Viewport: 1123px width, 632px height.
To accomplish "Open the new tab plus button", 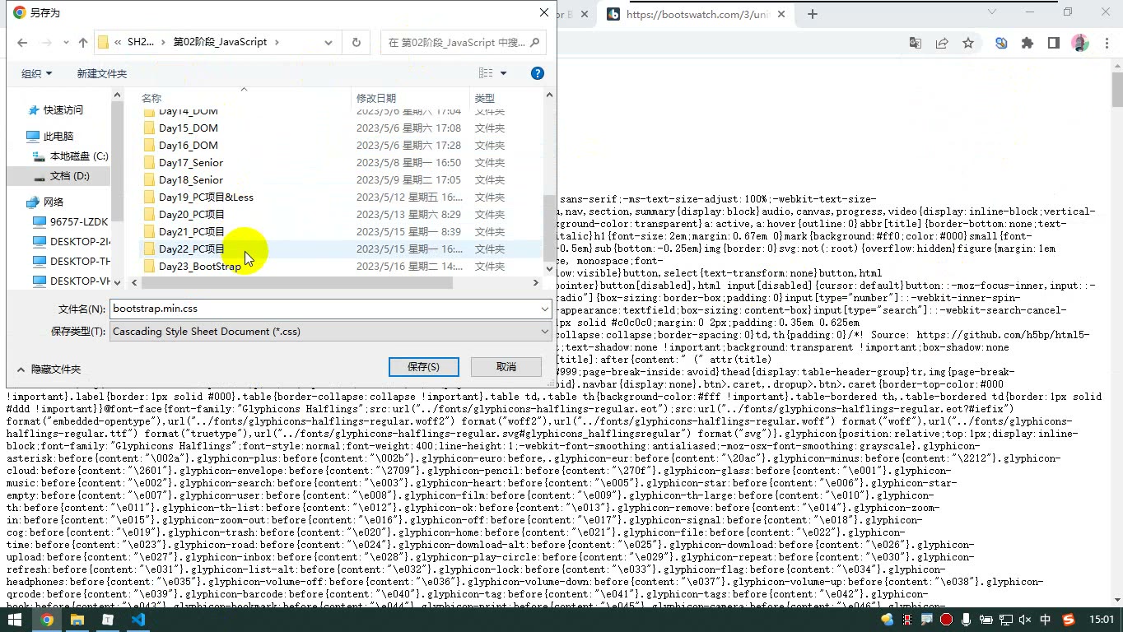I will (x=813, y=14).
